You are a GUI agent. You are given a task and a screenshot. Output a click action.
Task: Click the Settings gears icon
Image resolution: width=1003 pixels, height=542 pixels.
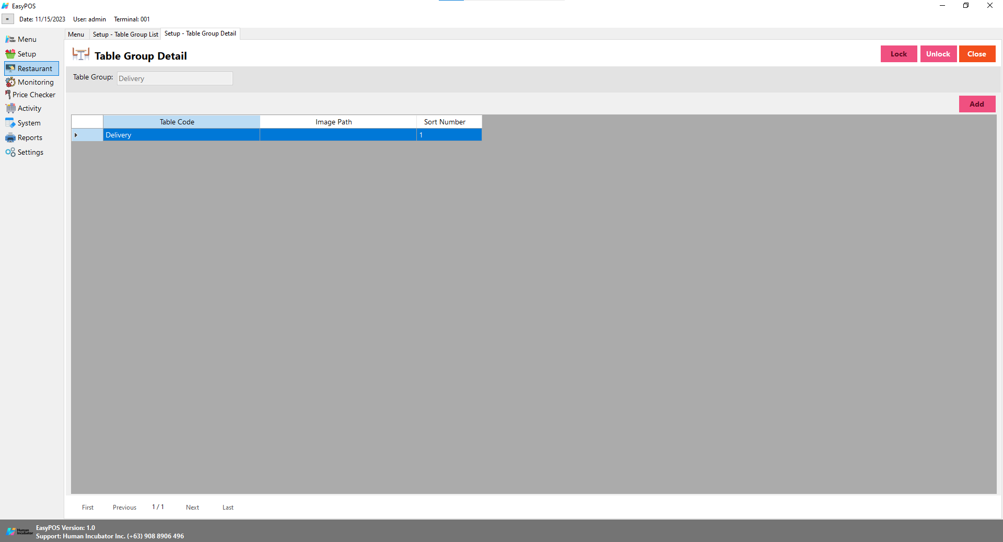10,152
